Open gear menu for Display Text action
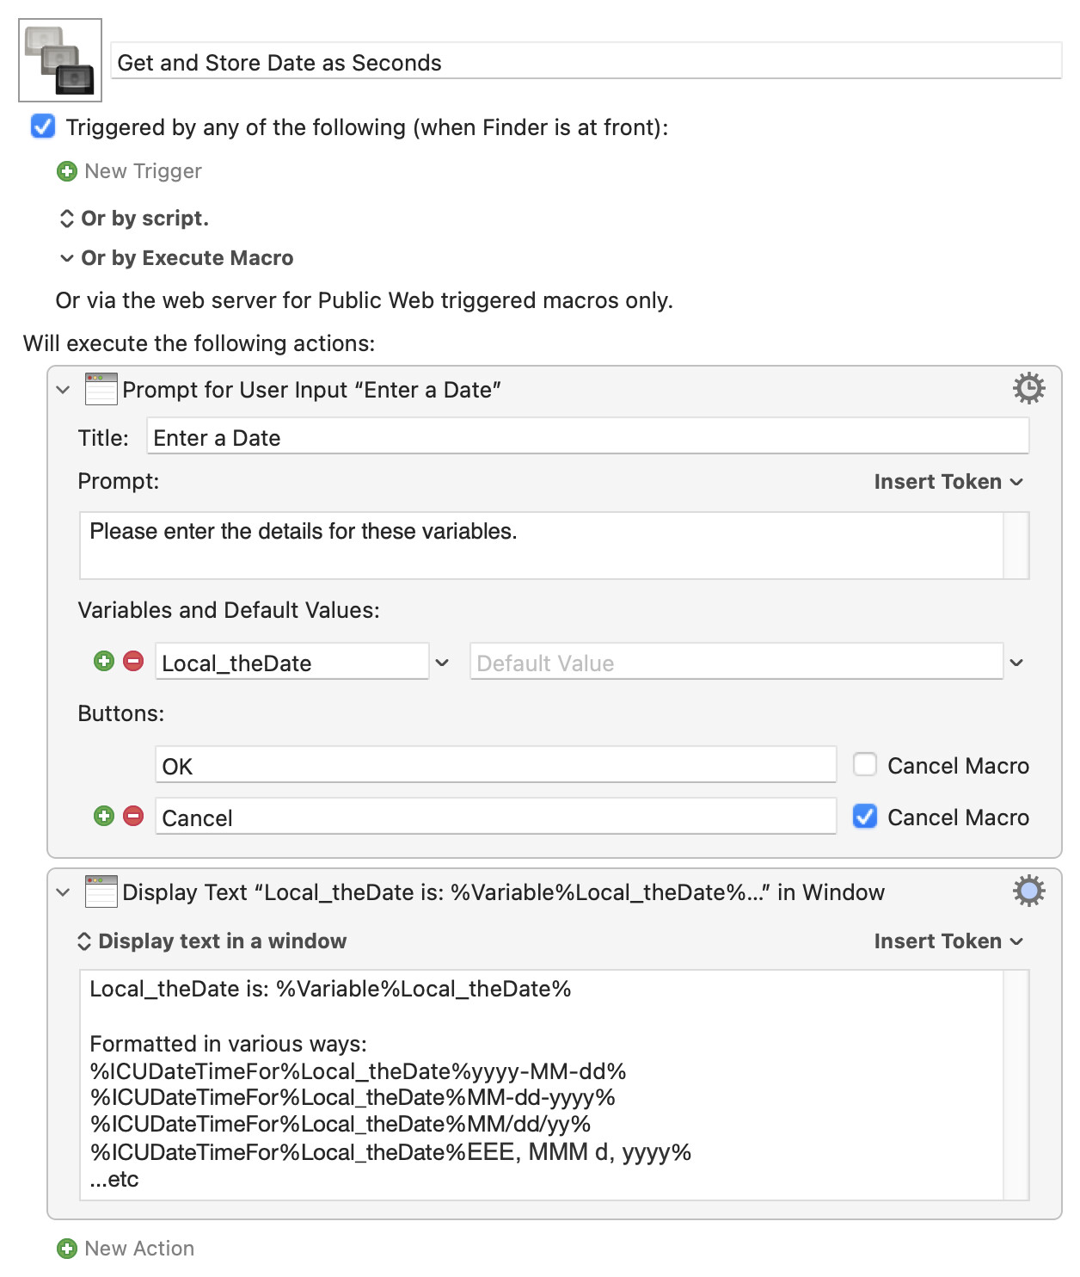Screen dimensions: 1080x1277 (x=1028, y=891)
